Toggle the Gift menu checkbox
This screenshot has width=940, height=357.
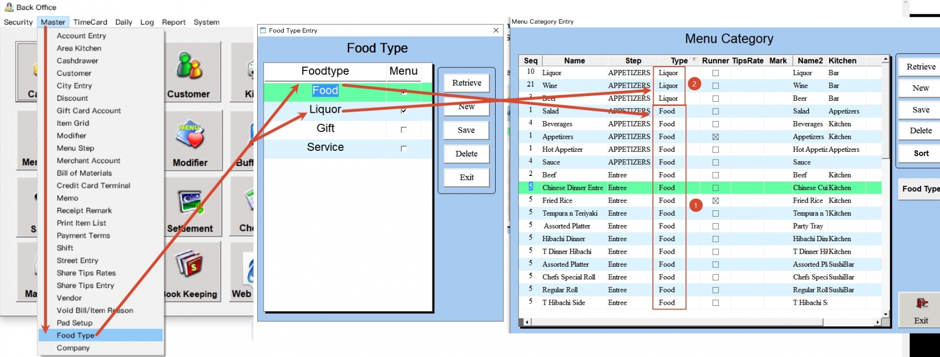click(x=404, y=129)
